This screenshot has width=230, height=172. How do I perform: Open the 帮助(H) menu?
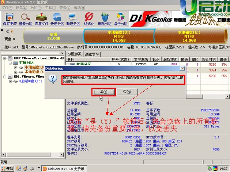tap(79, 8)
